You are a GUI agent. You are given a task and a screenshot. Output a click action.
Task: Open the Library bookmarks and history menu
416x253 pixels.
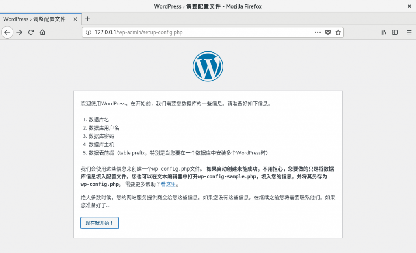(383, 32)
